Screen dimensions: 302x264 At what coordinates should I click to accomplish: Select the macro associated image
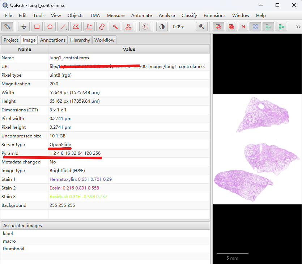(x=9, y=241)
